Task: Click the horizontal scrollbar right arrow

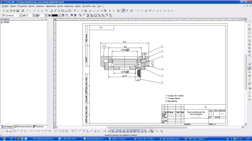Action: [x=243, y=127]
